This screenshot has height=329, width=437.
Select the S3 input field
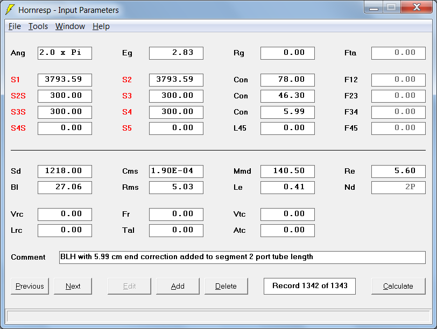click(176, 96)
